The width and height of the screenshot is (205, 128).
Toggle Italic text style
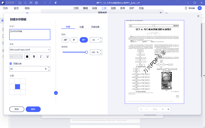pyautogui.click(x=40, y=56)
